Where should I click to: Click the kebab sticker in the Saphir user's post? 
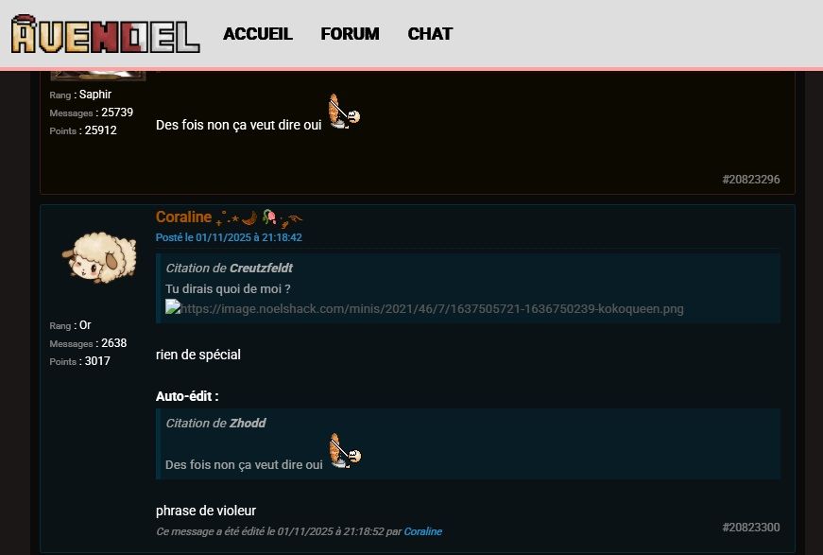pyautogui.click(x=344, y=112)
